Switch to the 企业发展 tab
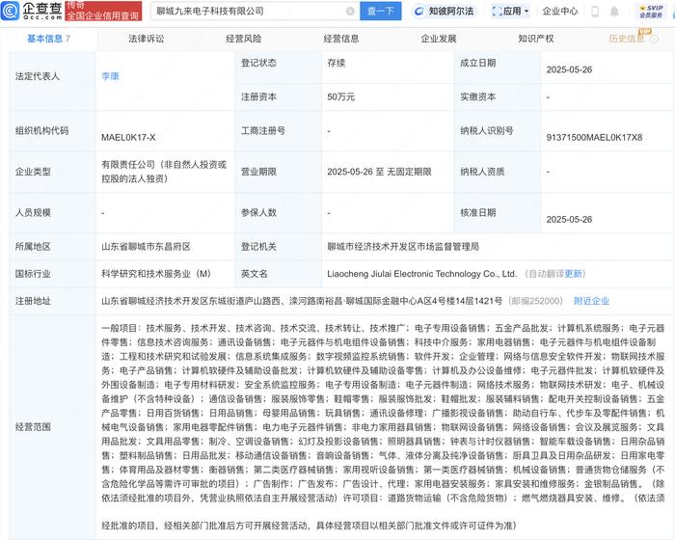 point(439,39)
